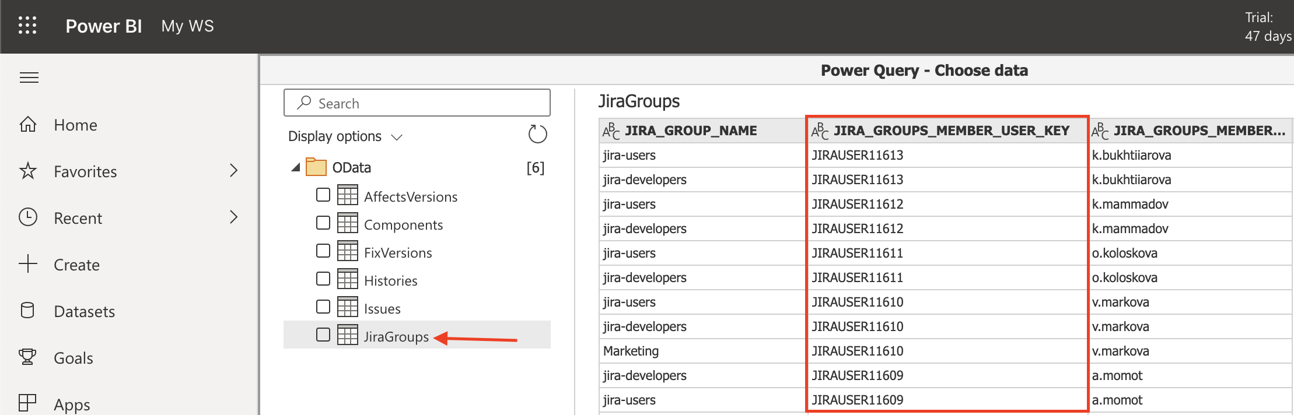Enable the JiraGroups table checkbox
Screen dimensions: 1294x415
[x=323, y=335]
